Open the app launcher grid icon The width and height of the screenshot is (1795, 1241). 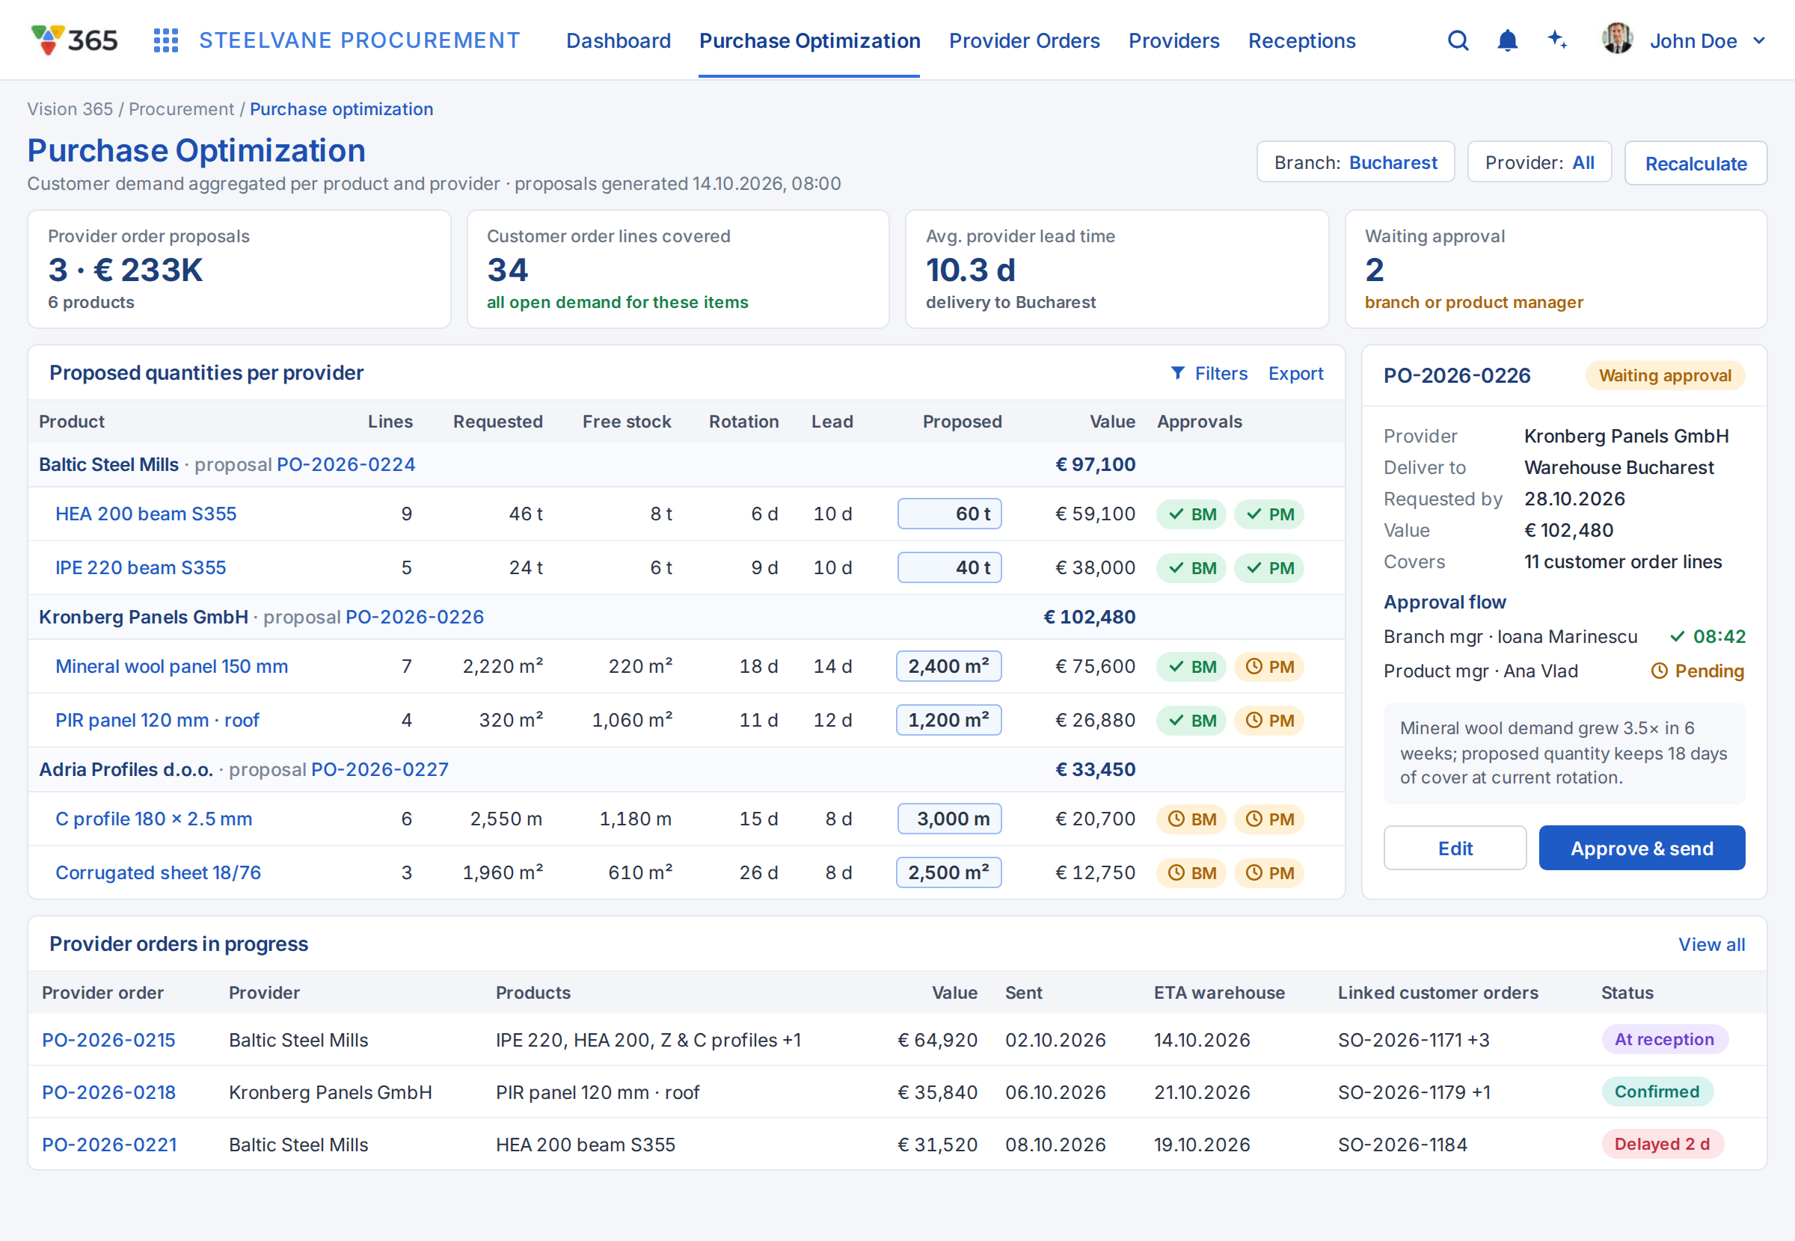point(165,40)
